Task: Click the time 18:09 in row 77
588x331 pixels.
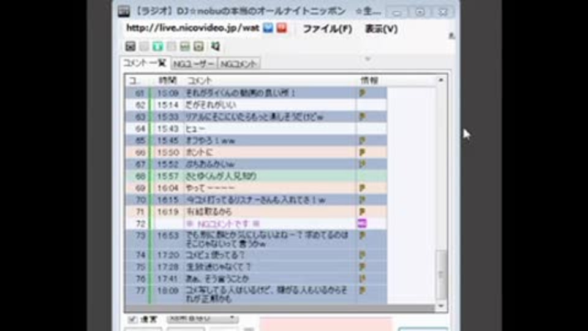Action: (168, 291)
